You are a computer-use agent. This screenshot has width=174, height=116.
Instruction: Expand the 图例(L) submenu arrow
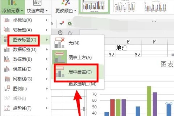tap(47, 88)
